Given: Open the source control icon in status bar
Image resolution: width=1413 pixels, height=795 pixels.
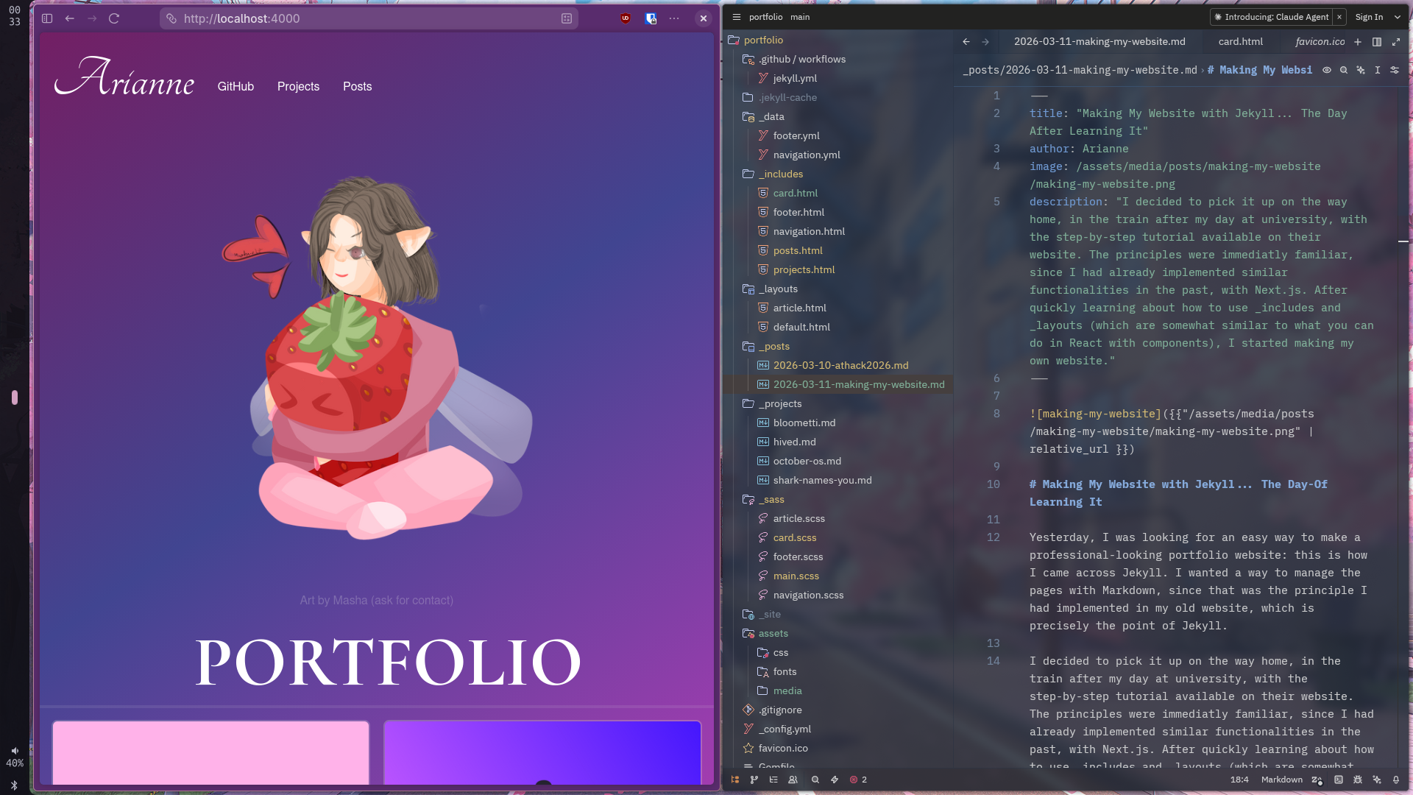Looking at the screenshot, I should click(x=754, y=780).
